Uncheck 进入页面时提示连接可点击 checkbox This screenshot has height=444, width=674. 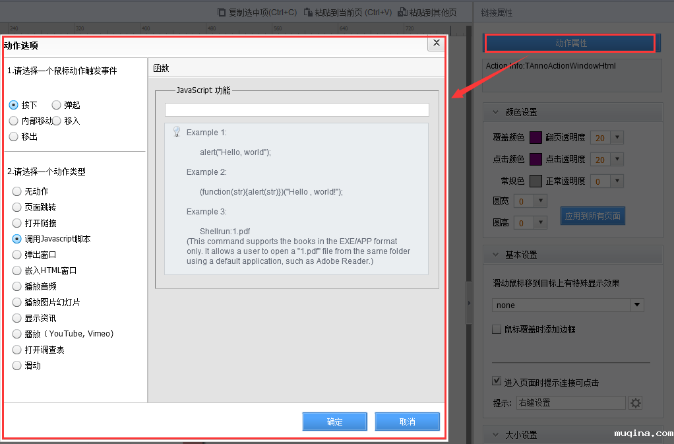[x=497, y=382]
